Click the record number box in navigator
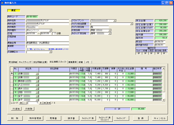The image size is (174, 125). [33, 103]
